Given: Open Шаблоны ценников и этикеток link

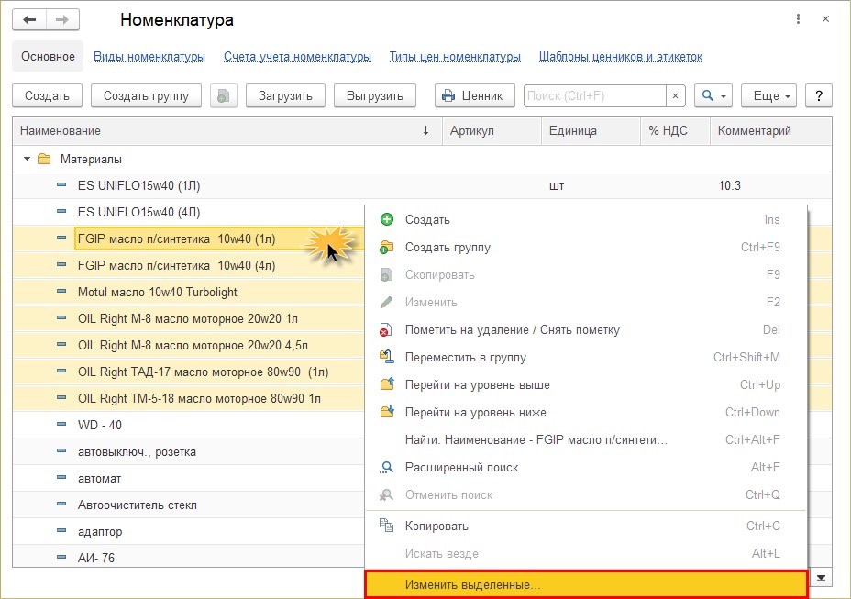Looking at the screenshot, I should click(620, 57).
